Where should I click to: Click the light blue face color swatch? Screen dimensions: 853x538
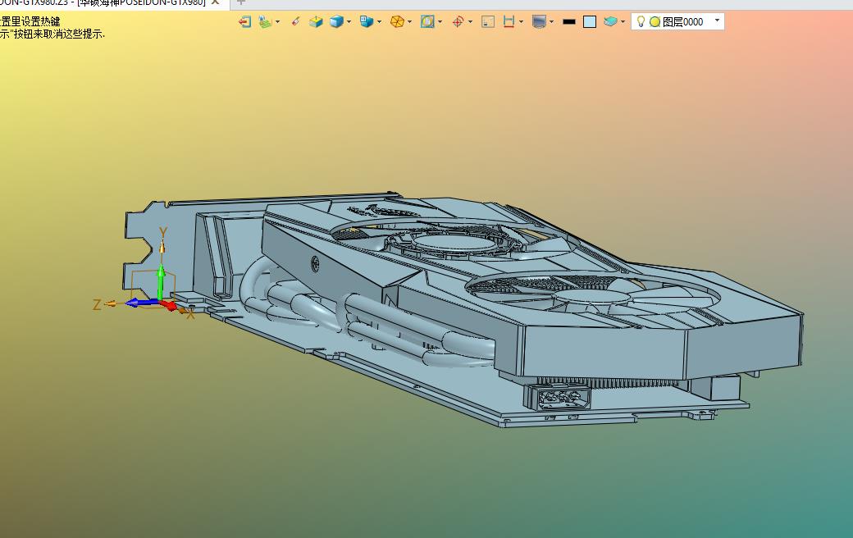(x=590, y=22)
